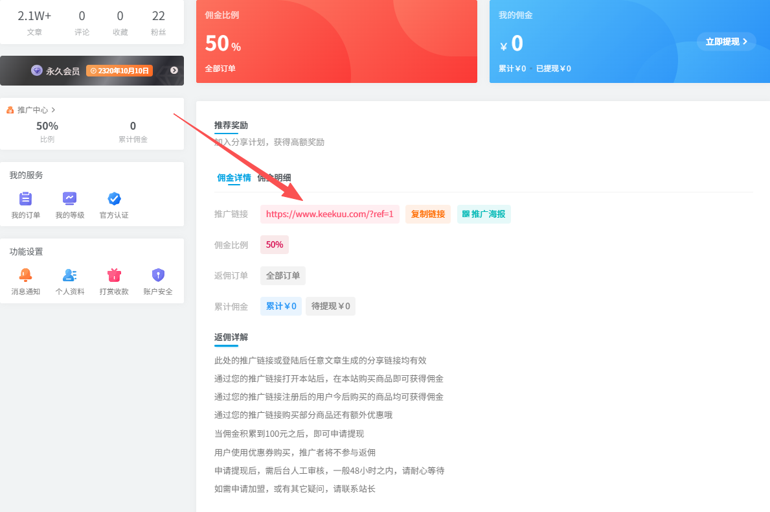The width and height of the screenshot is (770, 512).
Task: Click the permanent member diamond icon
Action: [37, 70]
